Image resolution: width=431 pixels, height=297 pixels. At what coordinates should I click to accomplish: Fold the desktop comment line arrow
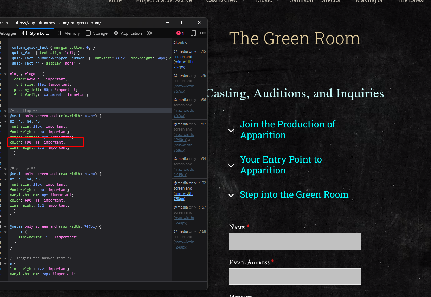[x=5, y=111]
